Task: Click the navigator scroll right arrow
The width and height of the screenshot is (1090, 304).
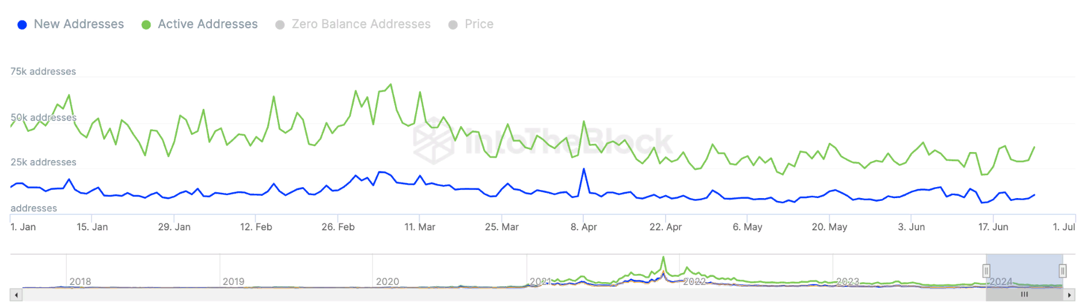Action: click(x=1070, y=295)
